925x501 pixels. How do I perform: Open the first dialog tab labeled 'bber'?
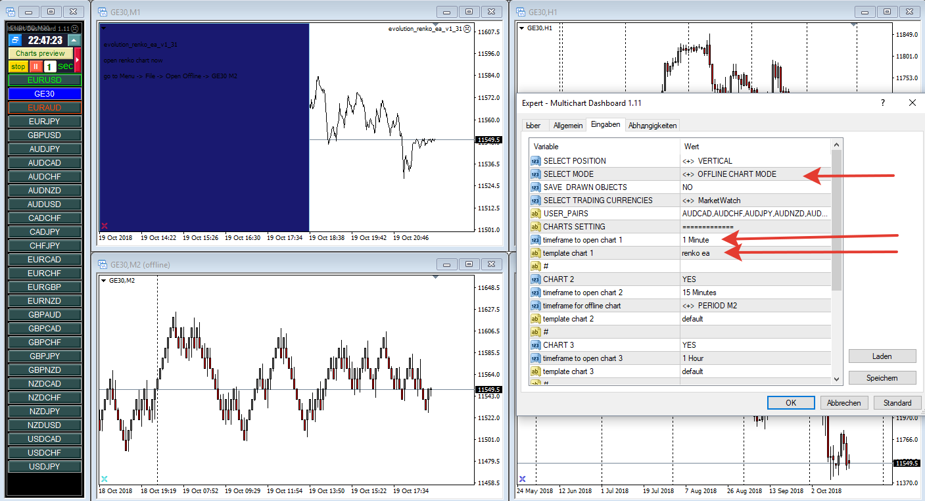(533, 126)
